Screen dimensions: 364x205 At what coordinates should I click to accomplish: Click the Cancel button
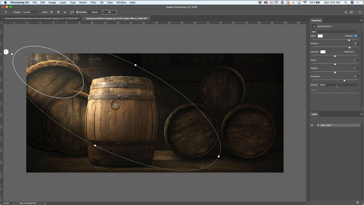95,12
